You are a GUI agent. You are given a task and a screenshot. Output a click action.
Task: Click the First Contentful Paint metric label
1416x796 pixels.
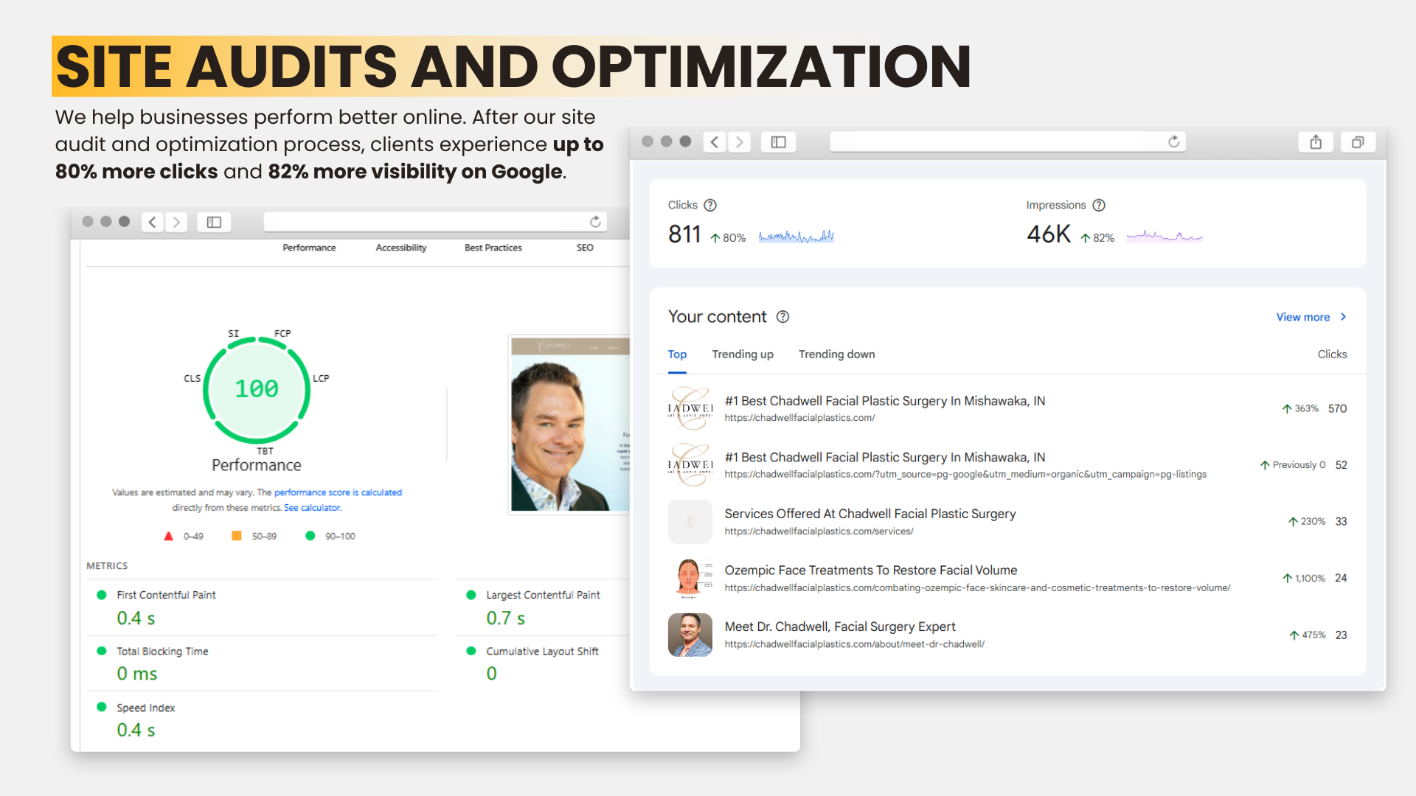coord(166,595)
